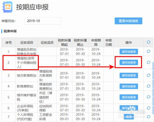
Task: Refresh row 2 增值税小规模纳税人
Action: (x=148, y=62)
